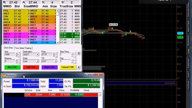Open the Two Sided Trading tab
Image resolution: width=192 pixels, height=108 pixels.
click(x=23, y=48)
